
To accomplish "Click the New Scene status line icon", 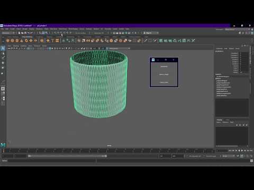I will pos(20,33).
